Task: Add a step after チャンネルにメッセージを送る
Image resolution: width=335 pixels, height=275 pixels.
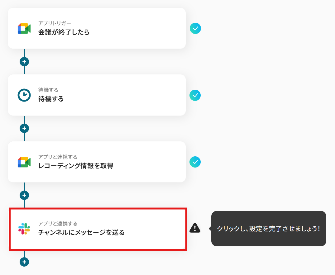Action: (x=24, y=262)
